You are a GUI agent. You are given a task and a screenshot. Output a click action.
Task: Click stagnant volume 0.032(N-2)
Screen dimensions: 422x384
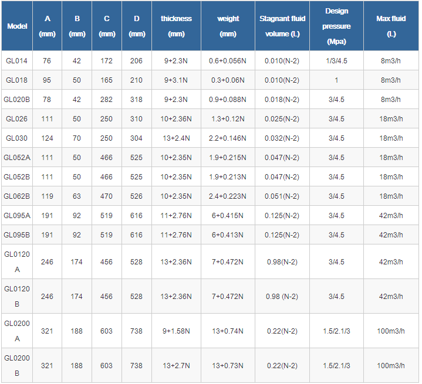point(282,138)
